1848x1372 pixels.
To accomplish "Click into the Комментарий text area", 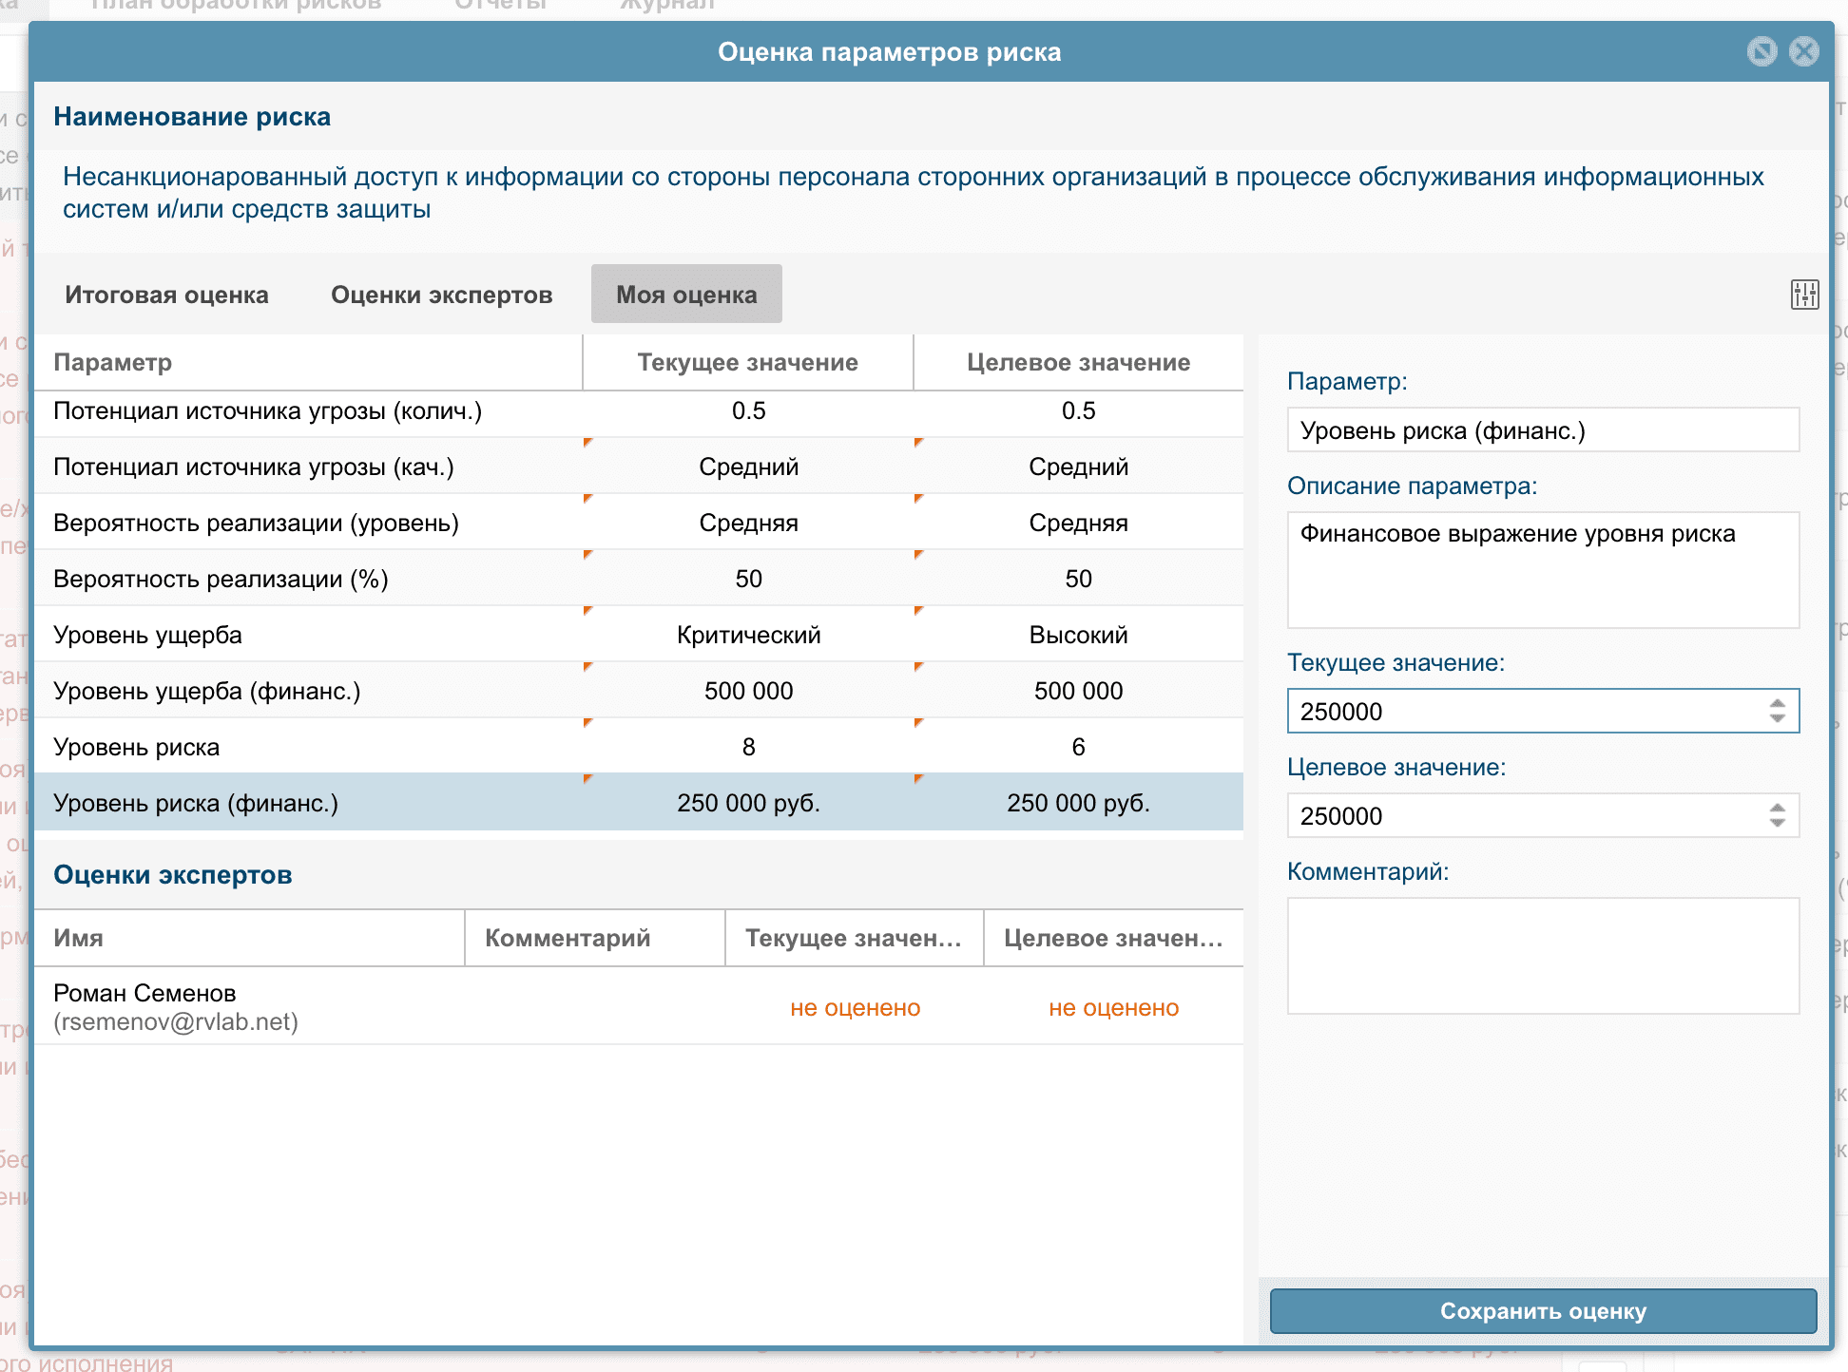I will pyautogui.click(x=1542, y=955).
